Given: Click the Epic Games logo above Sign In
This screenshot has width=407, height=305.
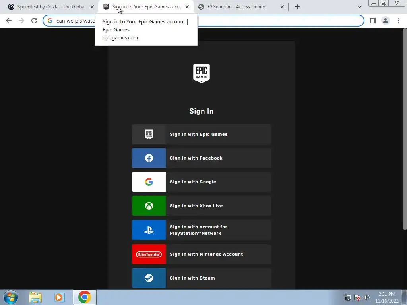Looking at the screenshot, I should 202,73.
